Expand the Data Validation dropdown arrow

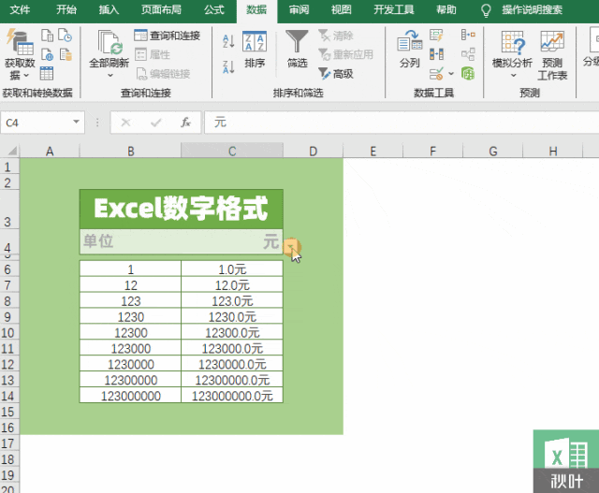coord(451,73)
